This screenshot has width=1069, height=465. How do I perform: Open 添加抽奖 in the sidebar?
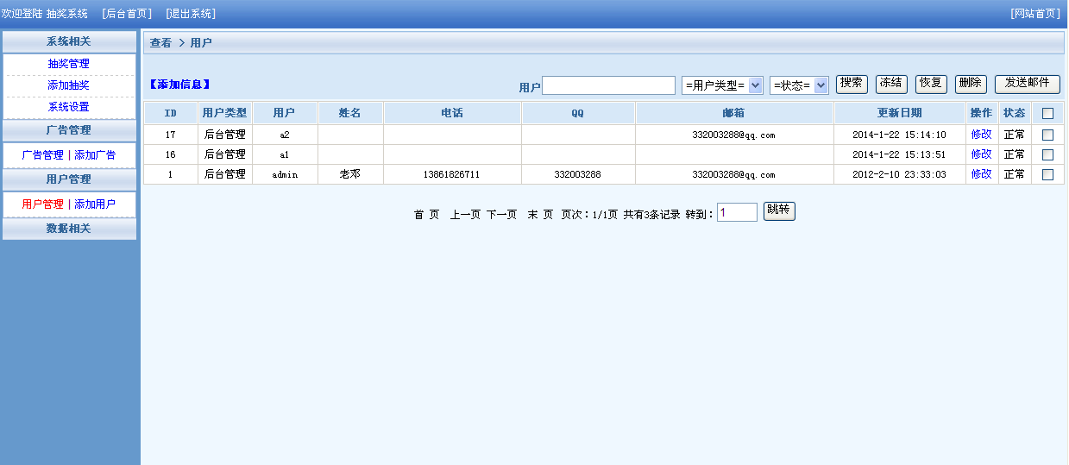pos(69,85)
